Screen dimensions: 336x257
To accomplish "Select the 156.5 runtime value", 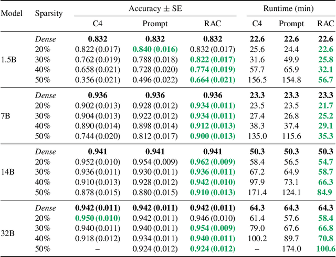I will click(x=257, y=79).
